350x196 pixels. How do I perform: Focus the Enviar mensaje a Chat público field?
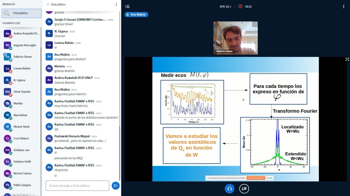[77, 186]
